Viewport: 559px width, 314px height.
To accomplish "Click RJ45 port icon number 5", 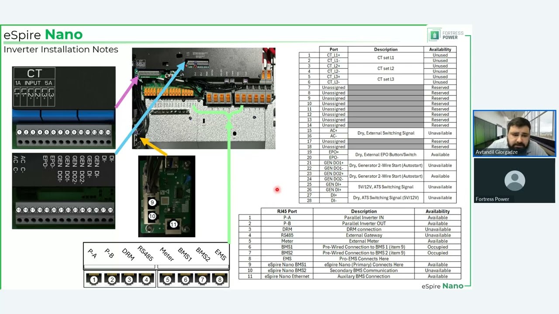I will pos(168,279).
